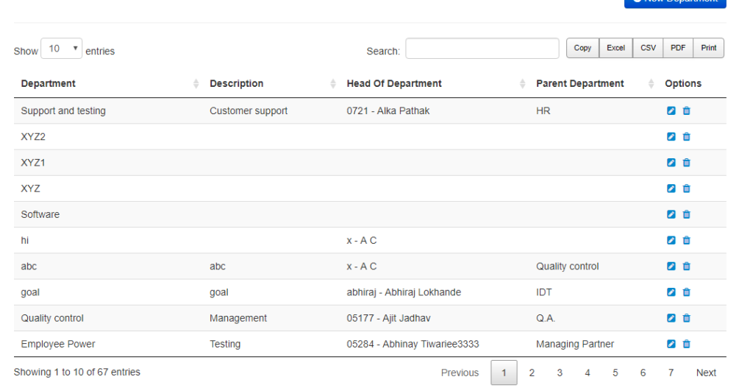Screen dimensions: 753x388
Task: Edit the Software department
Action: (x=671, y=214)
